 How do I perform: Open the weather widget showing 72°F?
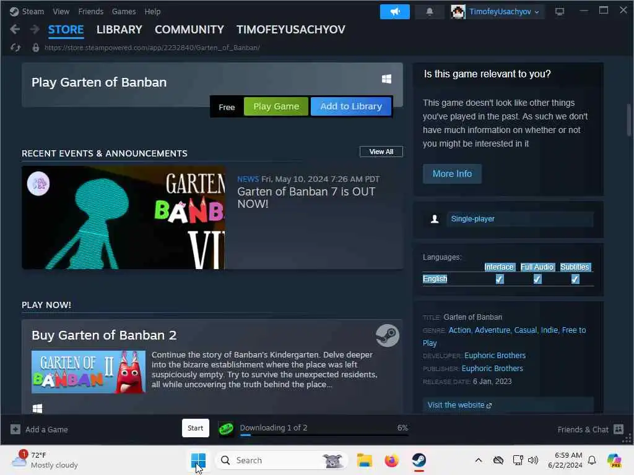(45, 460)
